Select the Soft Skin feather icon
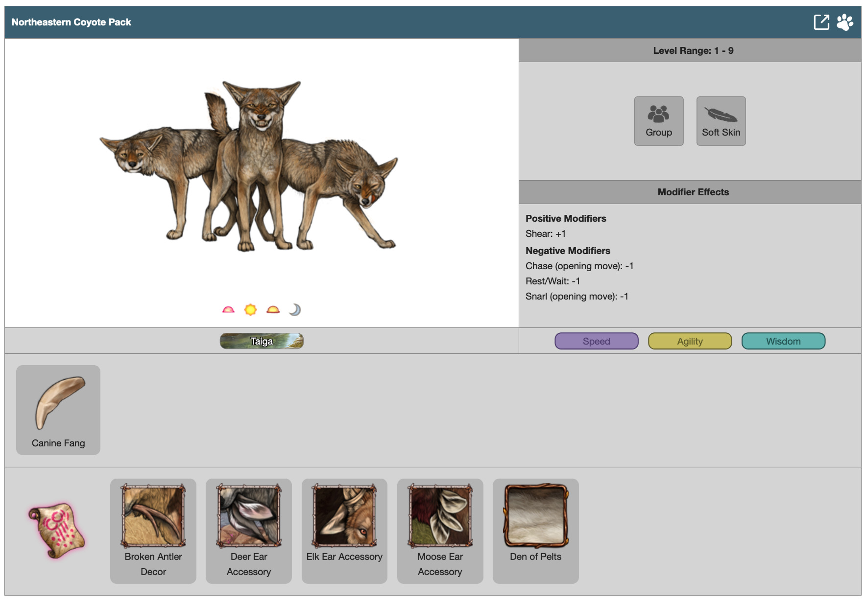866x602 pixels. pos(721,120)
